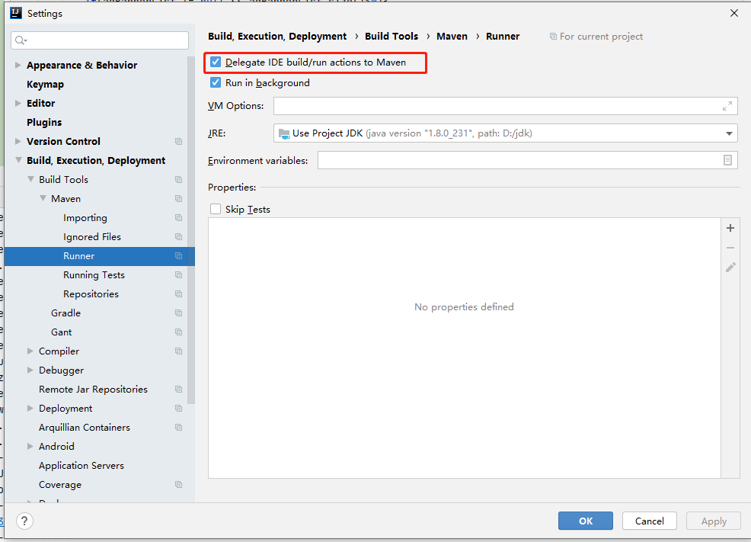Click the project-level icon beside Repositories
Image resolution: width=751 pixels, height=542 pixels.
point(179,294)
